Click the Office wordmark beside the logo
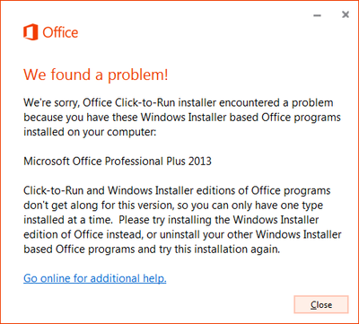The image size is (359, 324). pos(60,32)
